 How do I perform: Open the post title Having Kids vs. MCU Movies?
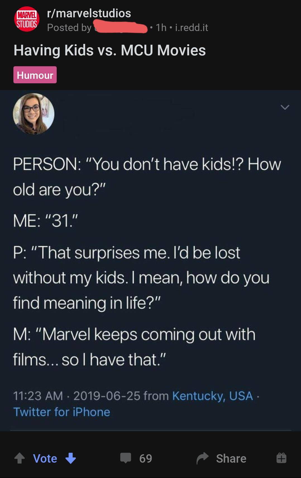pyautogui.click(x=110, y=50)
